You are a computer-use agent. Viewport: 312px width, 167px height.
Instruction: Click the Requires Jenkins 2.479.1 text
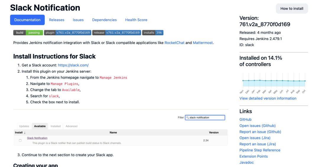261,39
